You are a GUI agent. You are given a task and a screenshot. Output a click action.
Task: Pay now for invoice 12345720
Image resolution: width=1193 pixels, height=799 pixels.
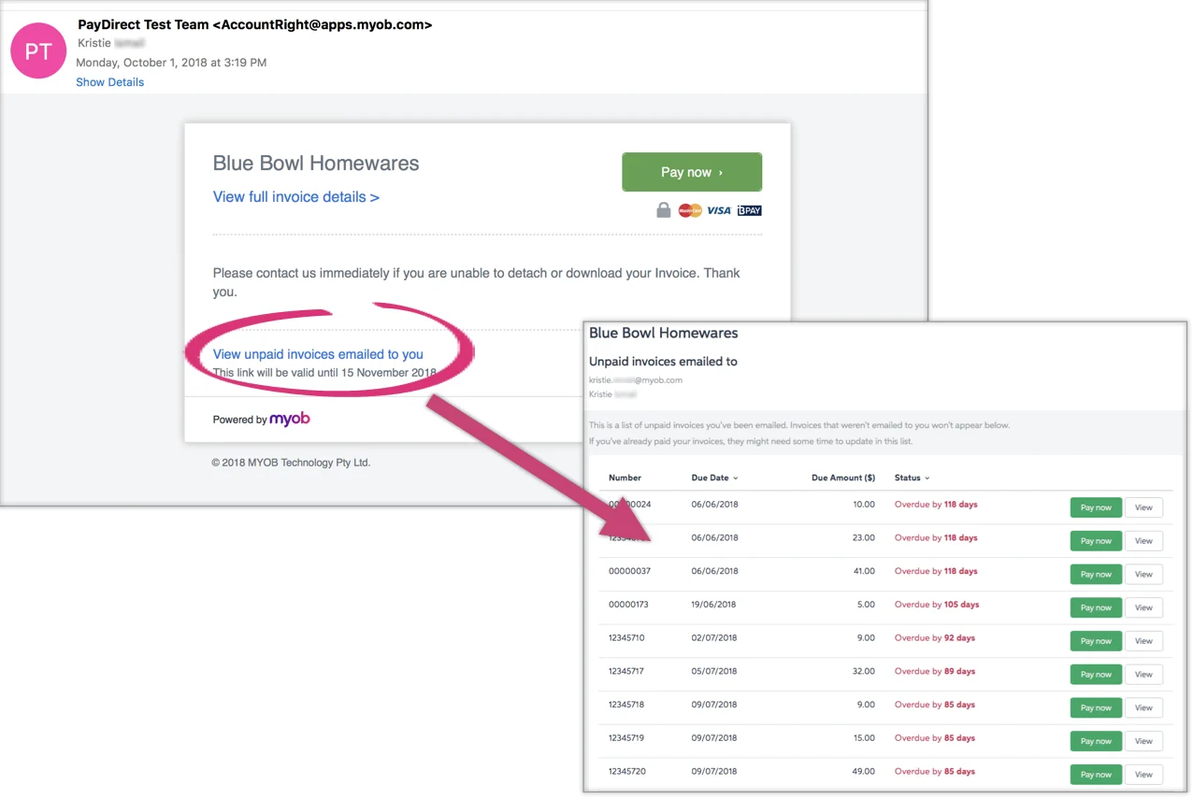click(1096, 775)
